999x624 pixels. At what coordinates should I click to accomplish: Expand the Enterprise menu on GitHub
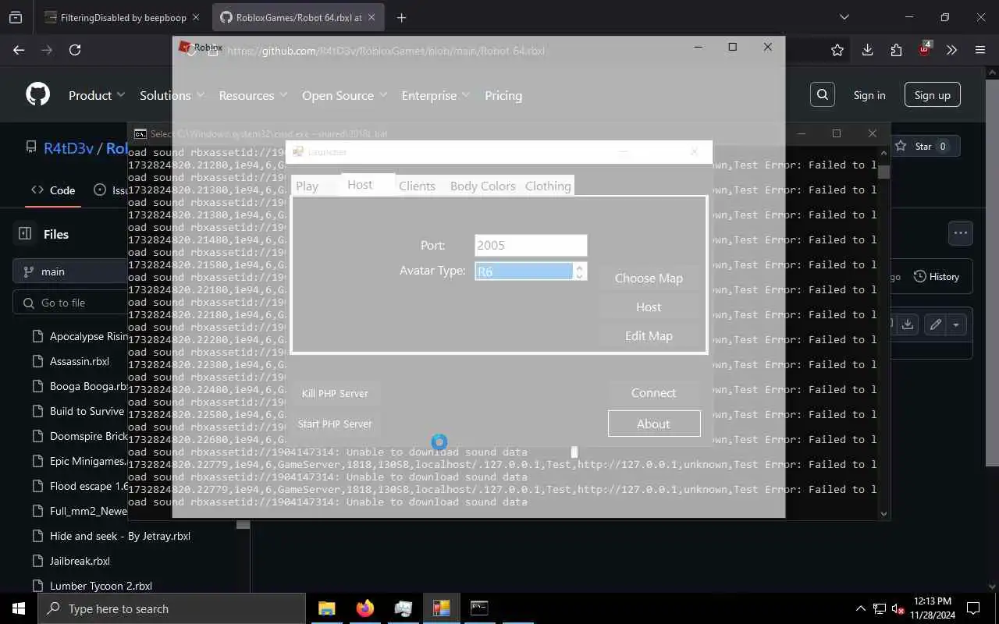(436, 95)
